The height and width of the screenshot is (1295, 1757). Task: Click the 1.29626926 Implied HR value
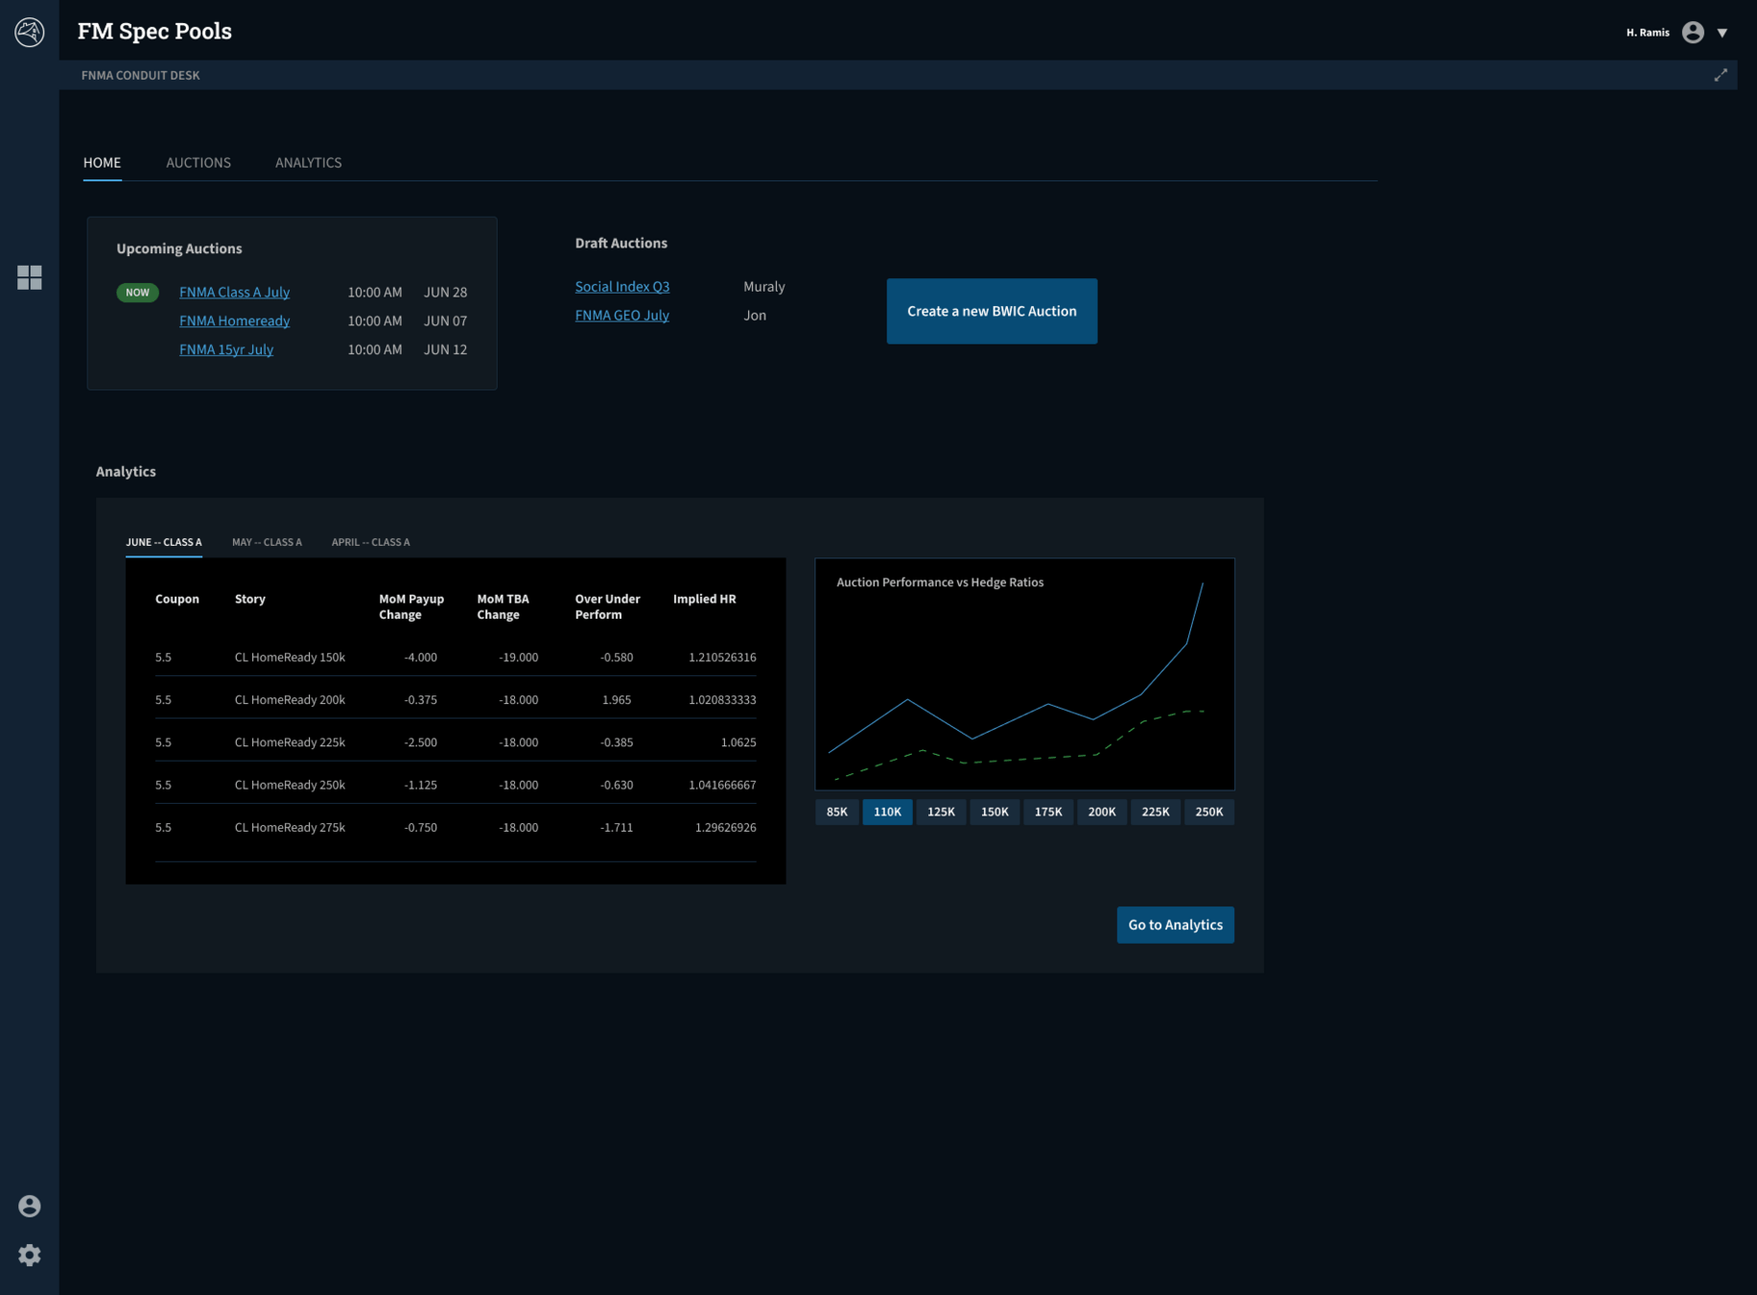pos(726,827)
